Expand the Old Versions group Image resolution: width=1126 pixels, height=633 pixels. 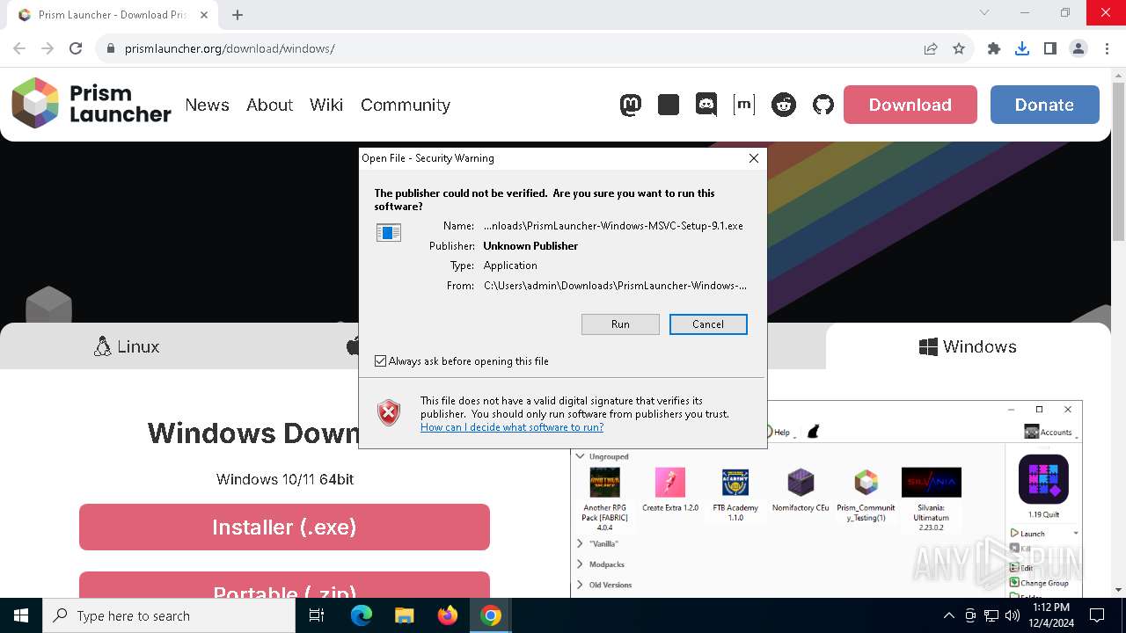[580, 585]
